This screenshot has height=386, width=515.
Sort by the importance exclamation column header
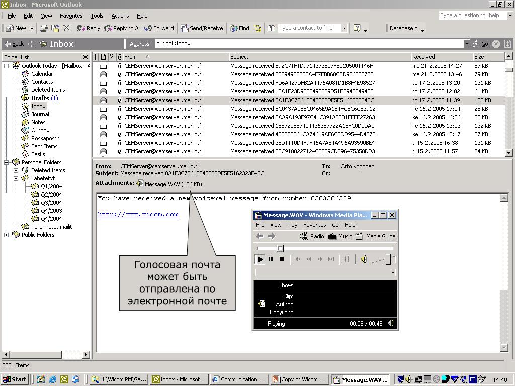[x=95, y=57]
